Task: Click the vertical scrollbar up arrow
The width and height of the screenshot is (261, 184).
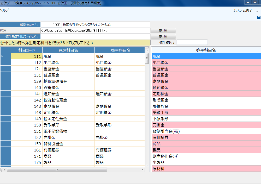Action: click(x=147, y=51)
